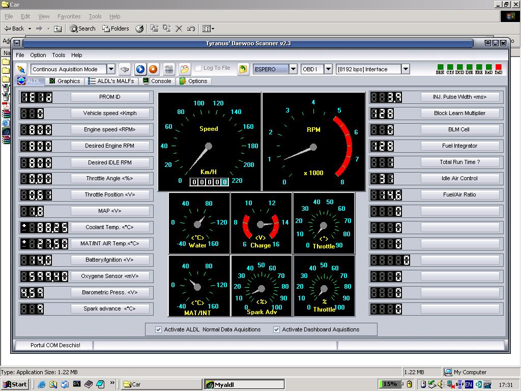This screenshot has width=521, height=391.
Task: Switch to the Graphics tab
Action: (x=65, y=81)
